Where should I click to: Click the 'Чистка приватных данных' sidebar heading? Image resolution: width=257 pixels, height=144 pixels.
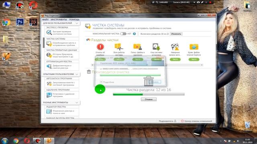[61, 50]
